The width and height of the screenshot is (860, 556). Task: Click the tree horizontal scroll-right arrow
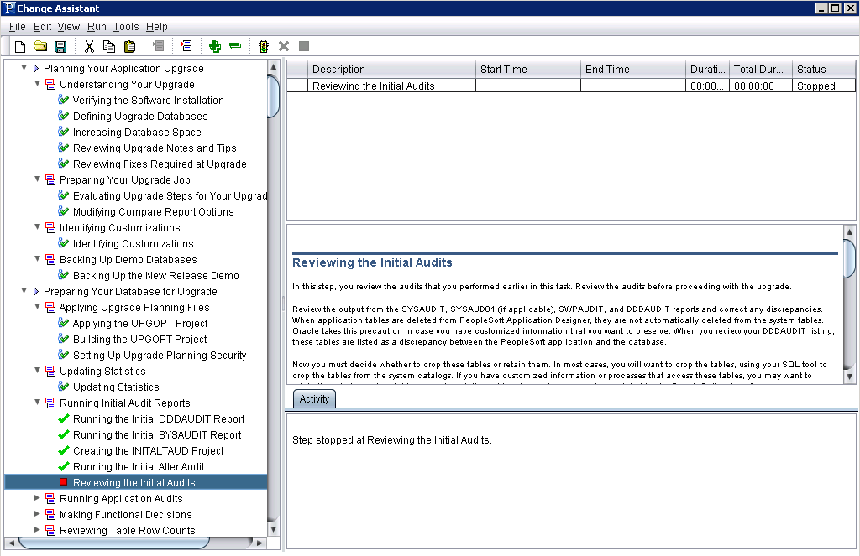(260, 543)
